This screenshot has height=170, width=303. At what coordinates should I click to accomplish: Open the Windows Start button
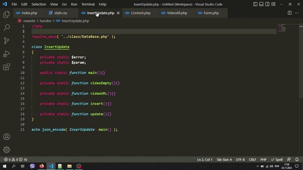(4, 166)
